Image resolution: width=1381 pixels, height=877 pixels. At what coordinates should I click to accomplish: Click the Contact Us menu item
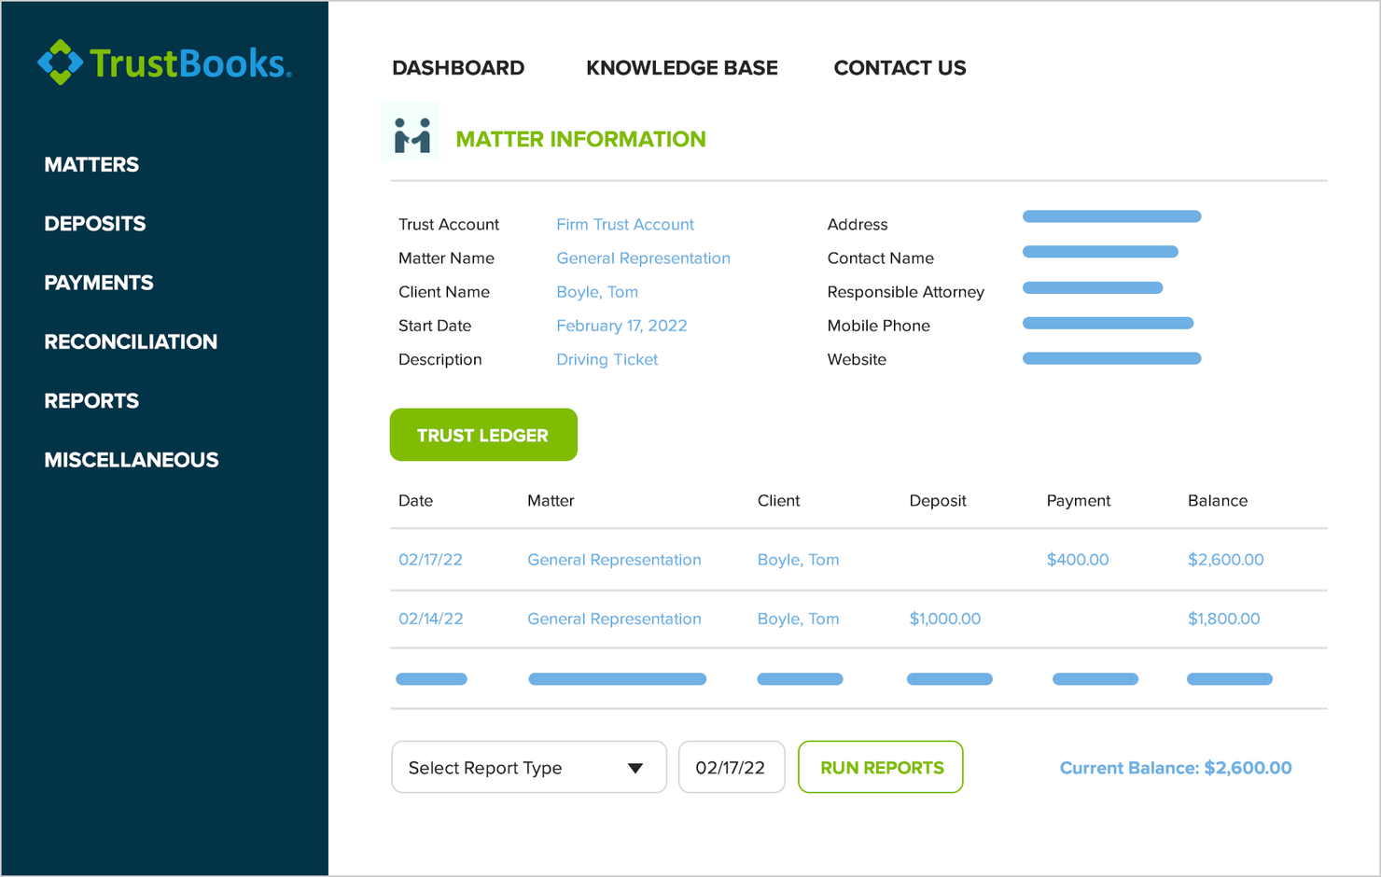click(x=900, y=67)
